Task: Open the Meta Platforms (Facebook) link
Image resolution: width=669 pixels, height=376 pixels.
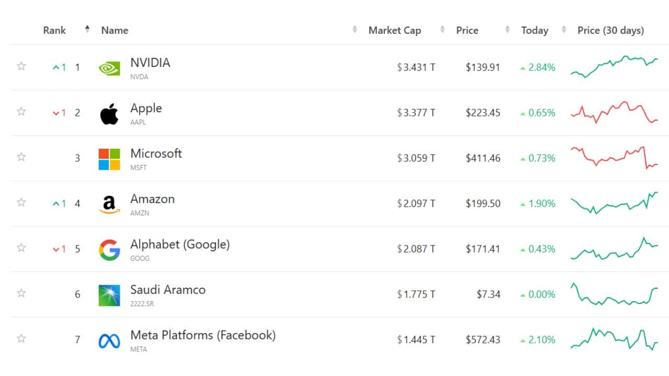Action: tap(203, 335)
